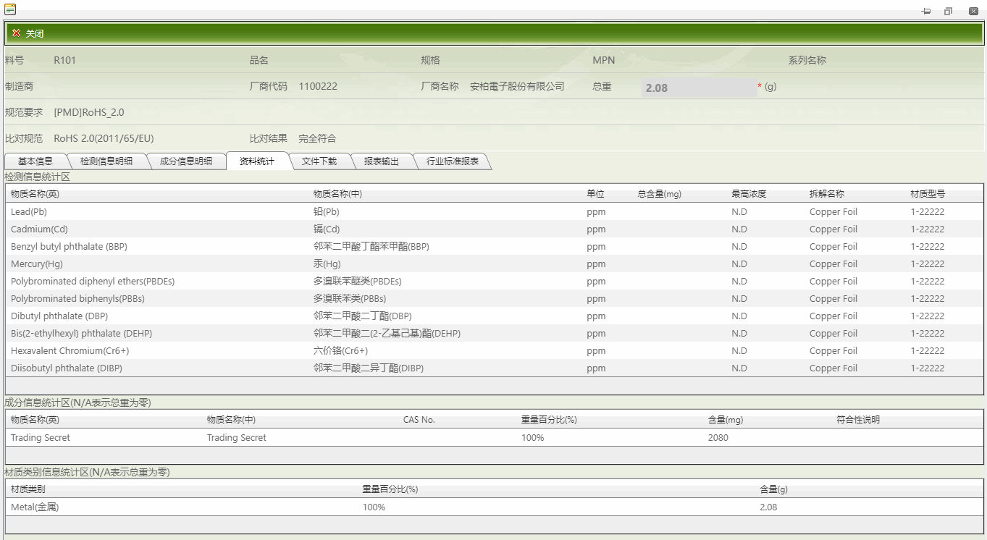Click the 六价铬(Cr6+) cell

[x=340, y=350]
